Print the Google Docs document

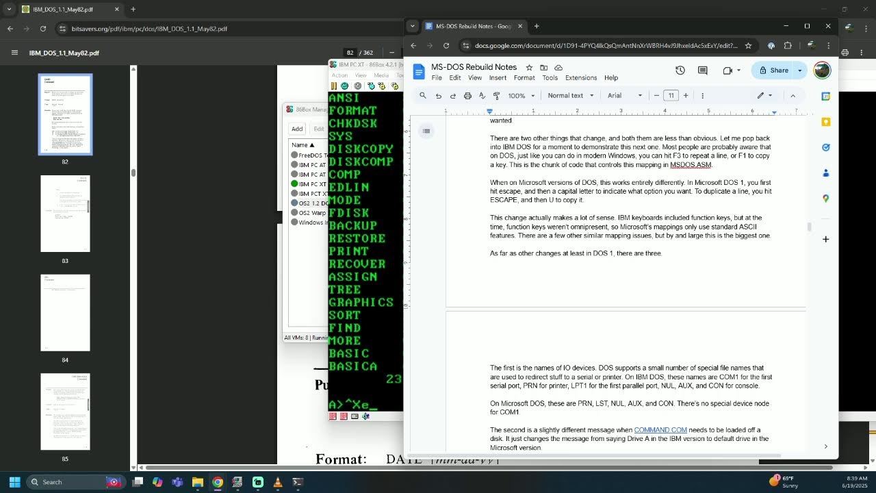(467, 96)
